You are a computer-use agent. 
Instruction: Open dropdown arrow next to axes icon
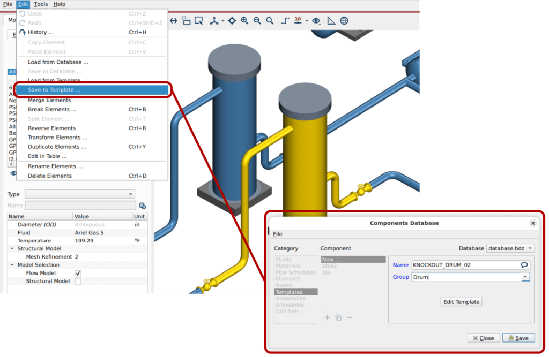point(222,21)
